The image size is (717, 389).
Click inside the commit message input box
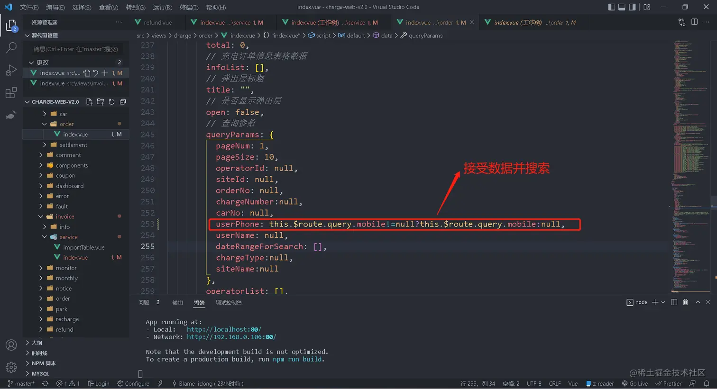[76, 49]
